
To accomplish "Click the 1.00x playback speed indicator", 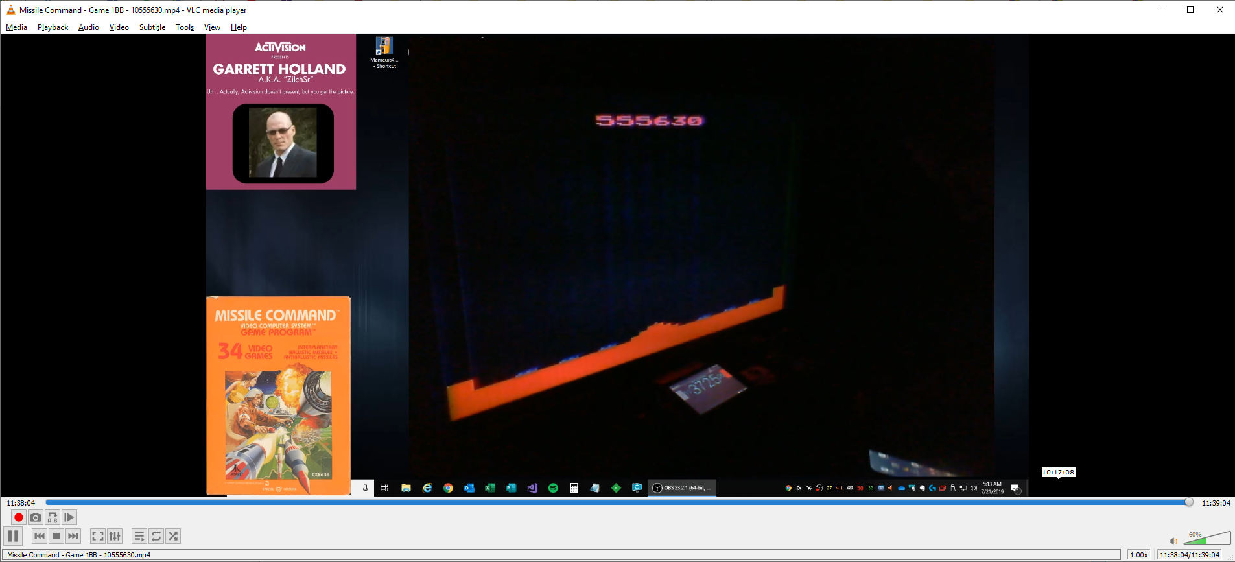I will [1139, 555].
